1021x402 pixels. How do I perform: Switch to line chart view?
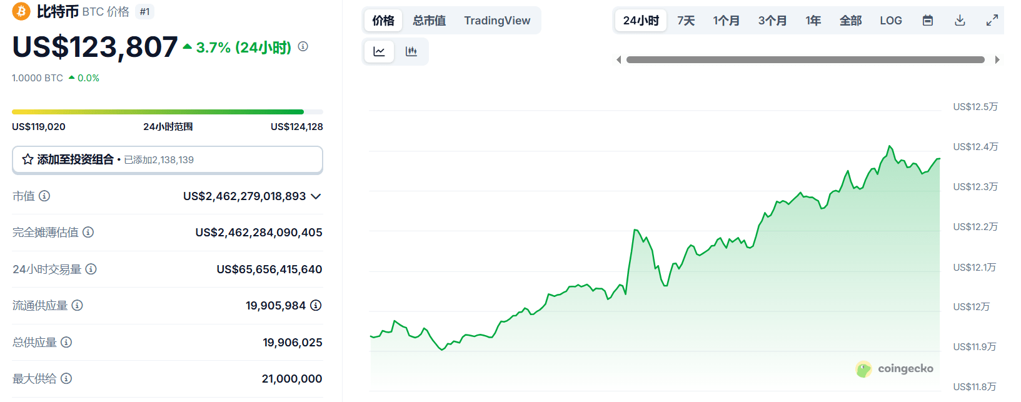pos(380,51)
